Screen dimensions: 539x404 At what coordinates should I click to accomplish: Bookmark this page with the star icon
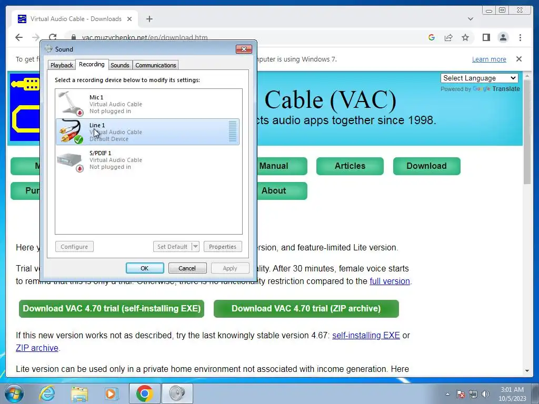coord(465,37)
